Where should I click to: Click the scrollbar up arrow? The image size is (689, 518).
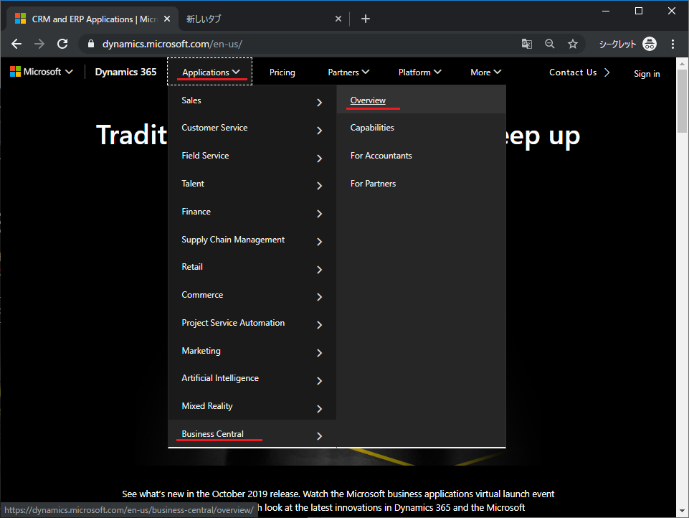click(x=682, y=64)
